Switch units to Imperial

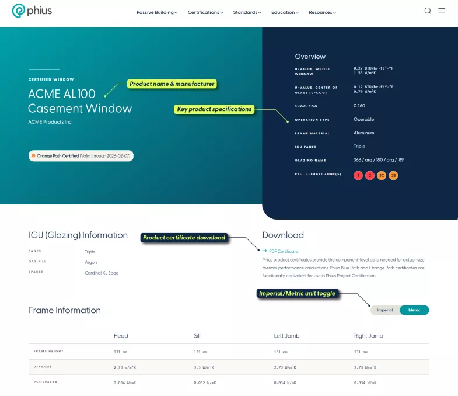point(385,310)
